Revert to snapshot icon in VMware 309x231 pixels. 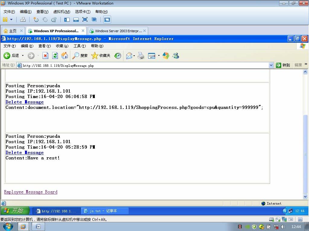pyautogui.click(x=45, y=20)
